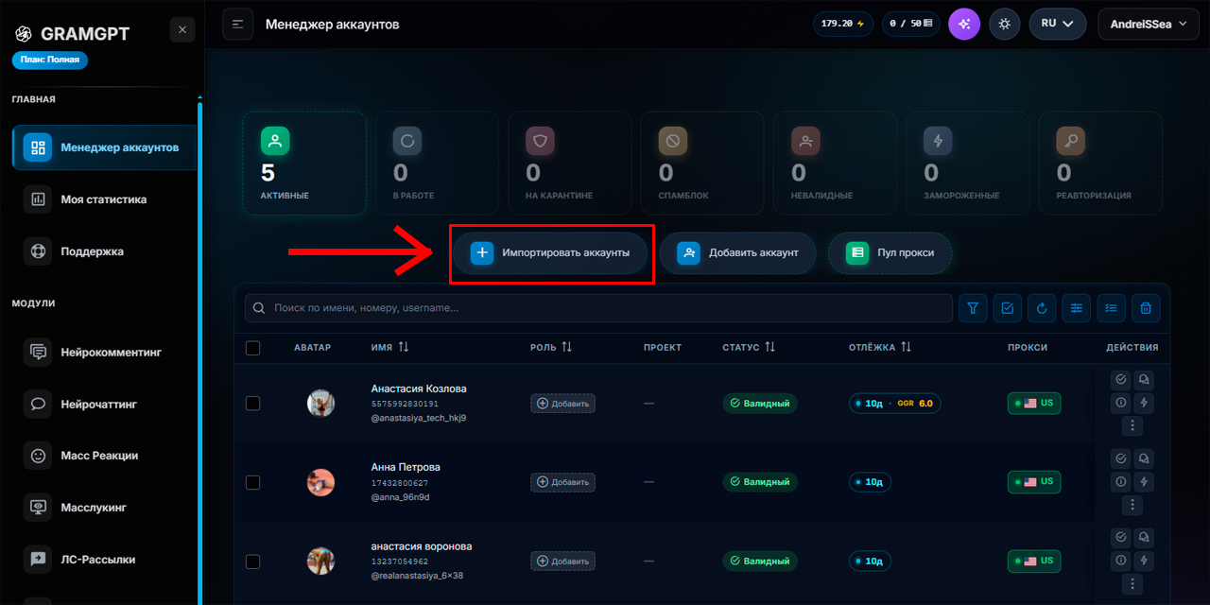Click lightning action icon for анастасия воронова
This screenshot has width=1210, height=605.
click(1144, 561)
